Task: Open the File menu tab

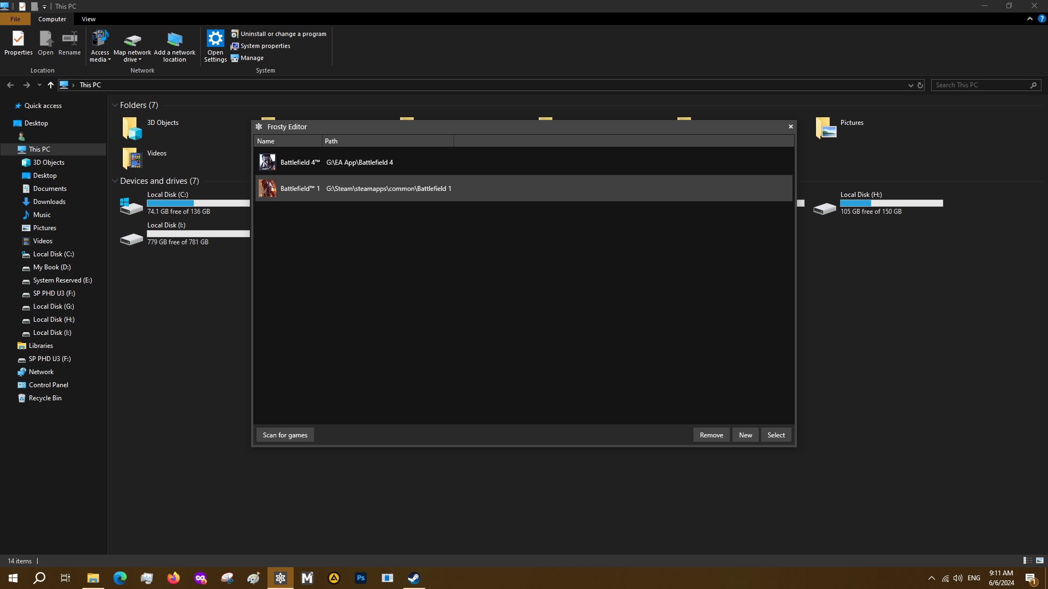Action: pyautogui.click(x=15, y=19)
